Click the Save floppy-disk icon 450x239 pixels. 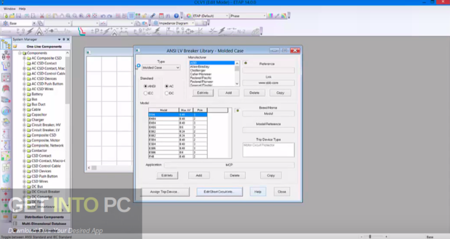[x=19, y=16]
